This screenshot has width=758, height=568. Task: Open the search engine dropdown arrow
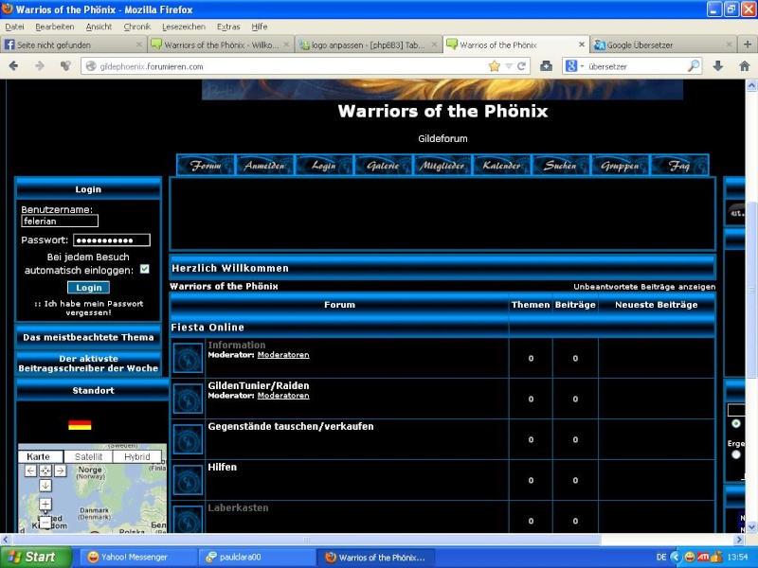point(582,66)
